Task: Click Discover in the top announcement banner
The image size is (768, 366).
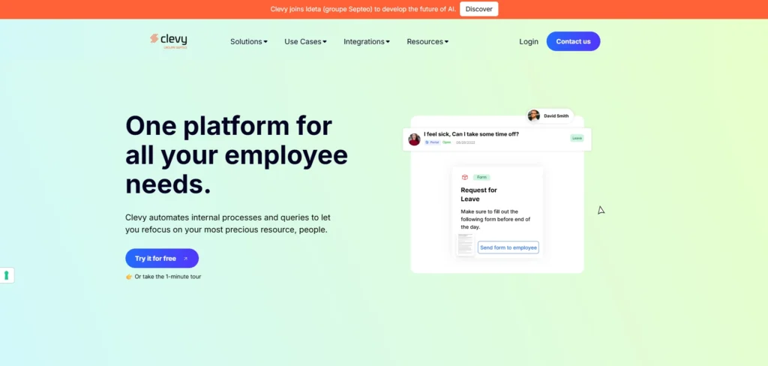Action: 478,9
